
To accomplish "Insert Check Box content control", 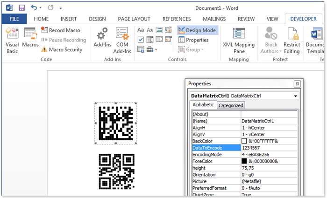I will pos(141,39).
